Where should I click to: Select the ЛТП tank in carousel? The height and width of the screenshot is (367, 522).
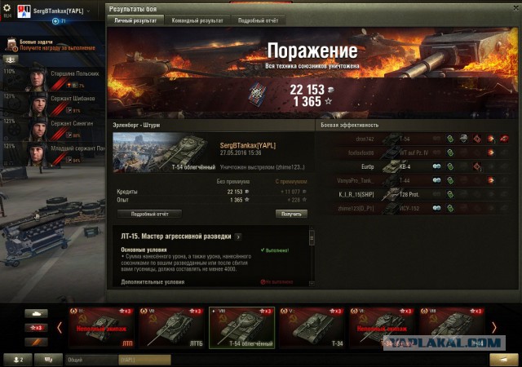click(102, 328)
